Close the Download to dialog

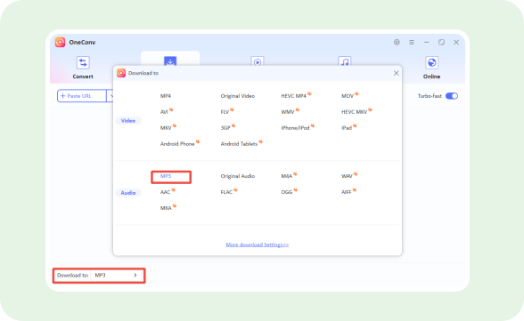(x=396, y=73)
